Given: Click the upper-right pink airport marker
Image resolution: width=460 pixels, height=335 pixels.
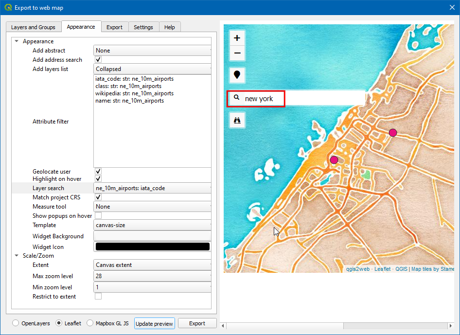Looking at the screenshot, I should coord(393,133).
